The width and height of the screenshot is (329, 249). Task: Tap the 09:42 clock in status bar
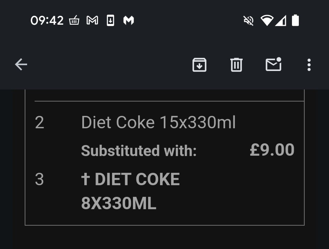pyautogui.click(x=47, y=21)
